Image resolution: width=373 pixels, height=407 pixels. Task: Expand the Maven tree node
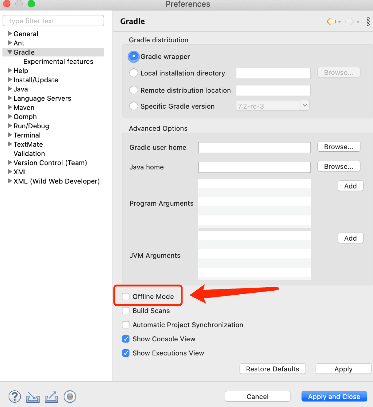10,107
